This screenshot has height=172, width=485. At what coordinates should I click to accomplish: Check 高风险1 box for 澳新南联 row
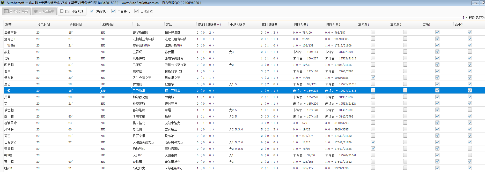[373, 32]
